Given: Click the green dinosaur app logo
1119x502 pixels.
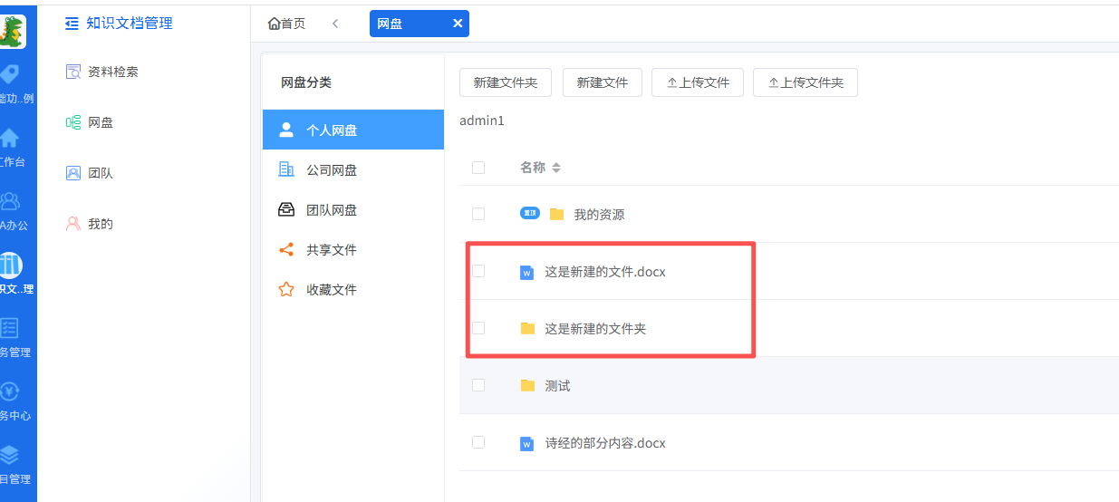Looking at the screenshot, I should 12,31.
